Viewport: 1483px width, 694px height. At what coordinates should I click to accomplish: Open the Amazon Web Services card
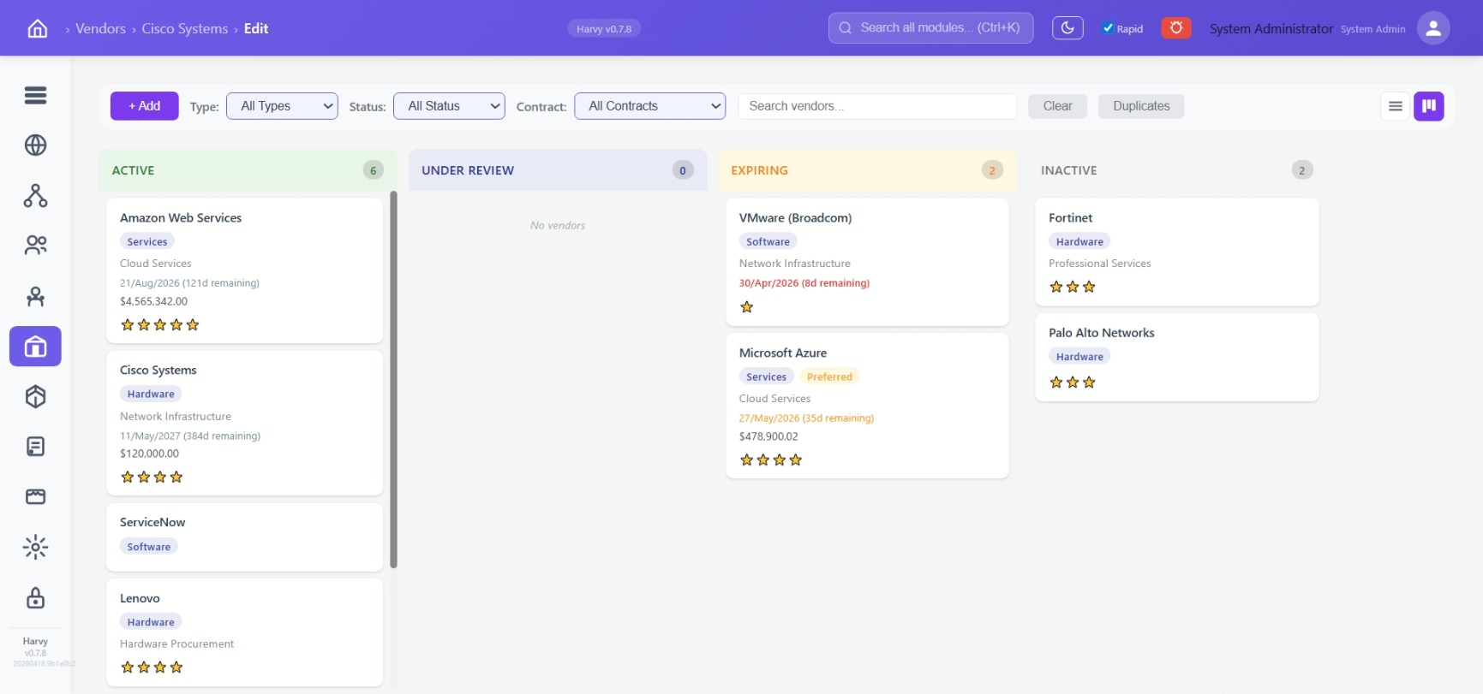coord(244,270)
